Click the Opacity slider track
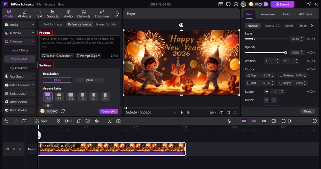 [x=265, y=52]
